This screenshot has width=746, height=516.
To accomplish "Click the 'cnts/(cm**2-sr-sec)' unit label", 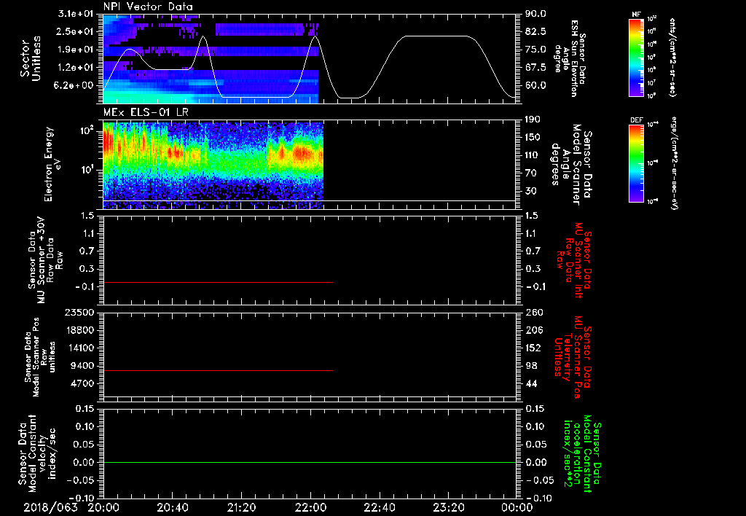I will 672,58.
